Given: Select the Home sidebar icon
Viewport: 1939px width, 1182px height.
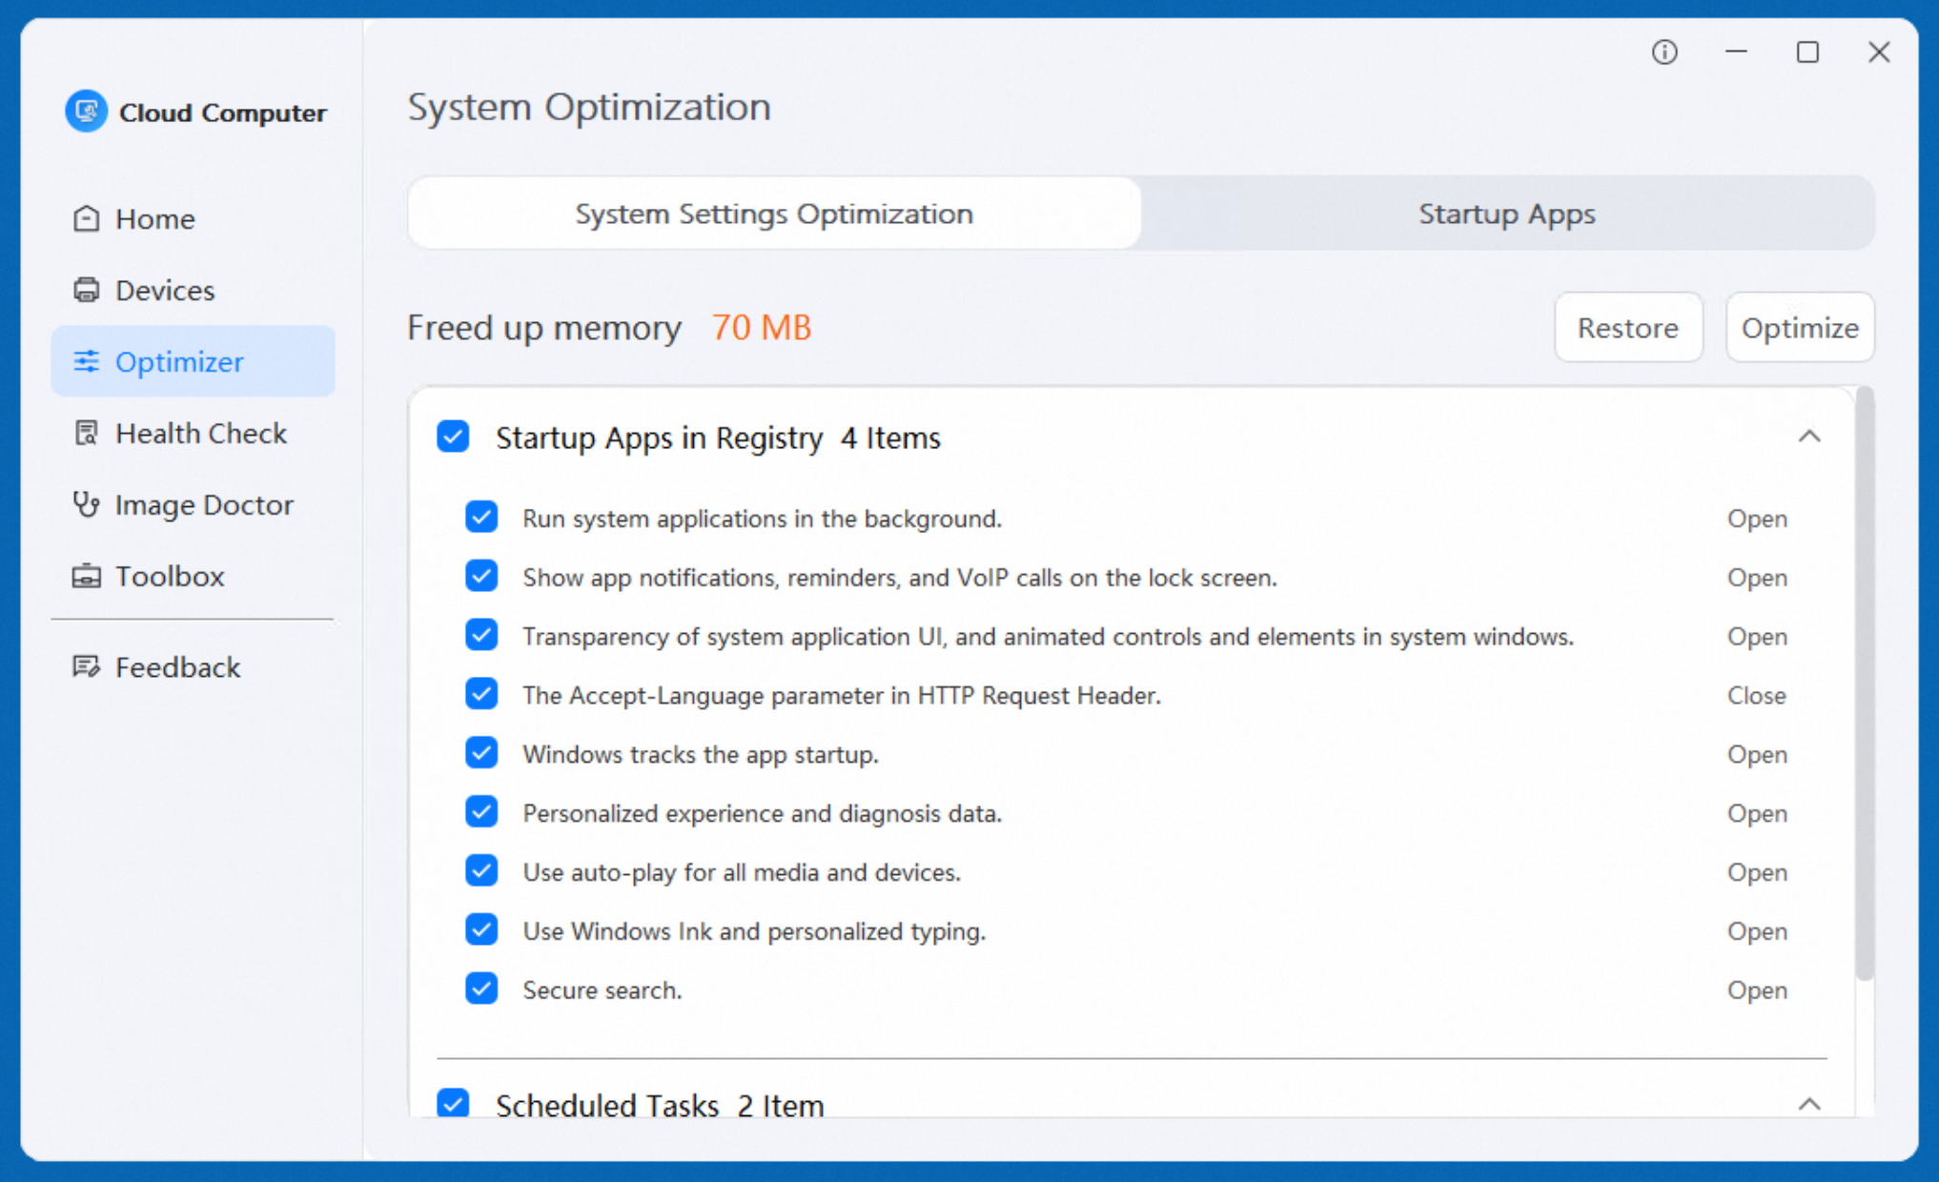Looking at the screenshot, I should tap(87, 218).
